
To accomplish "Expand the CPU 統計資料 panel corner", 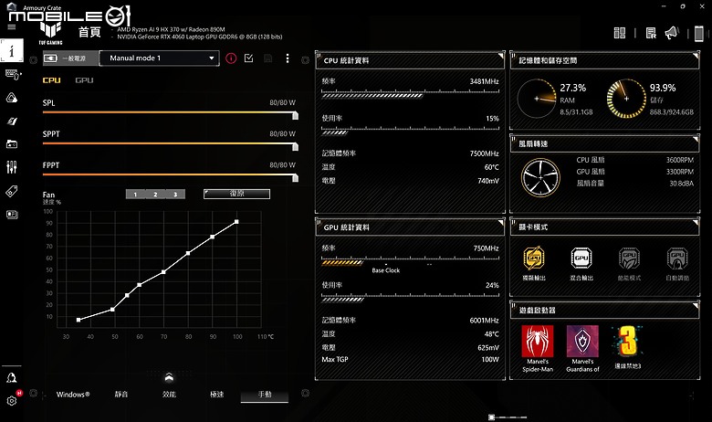I will point(501,56).
